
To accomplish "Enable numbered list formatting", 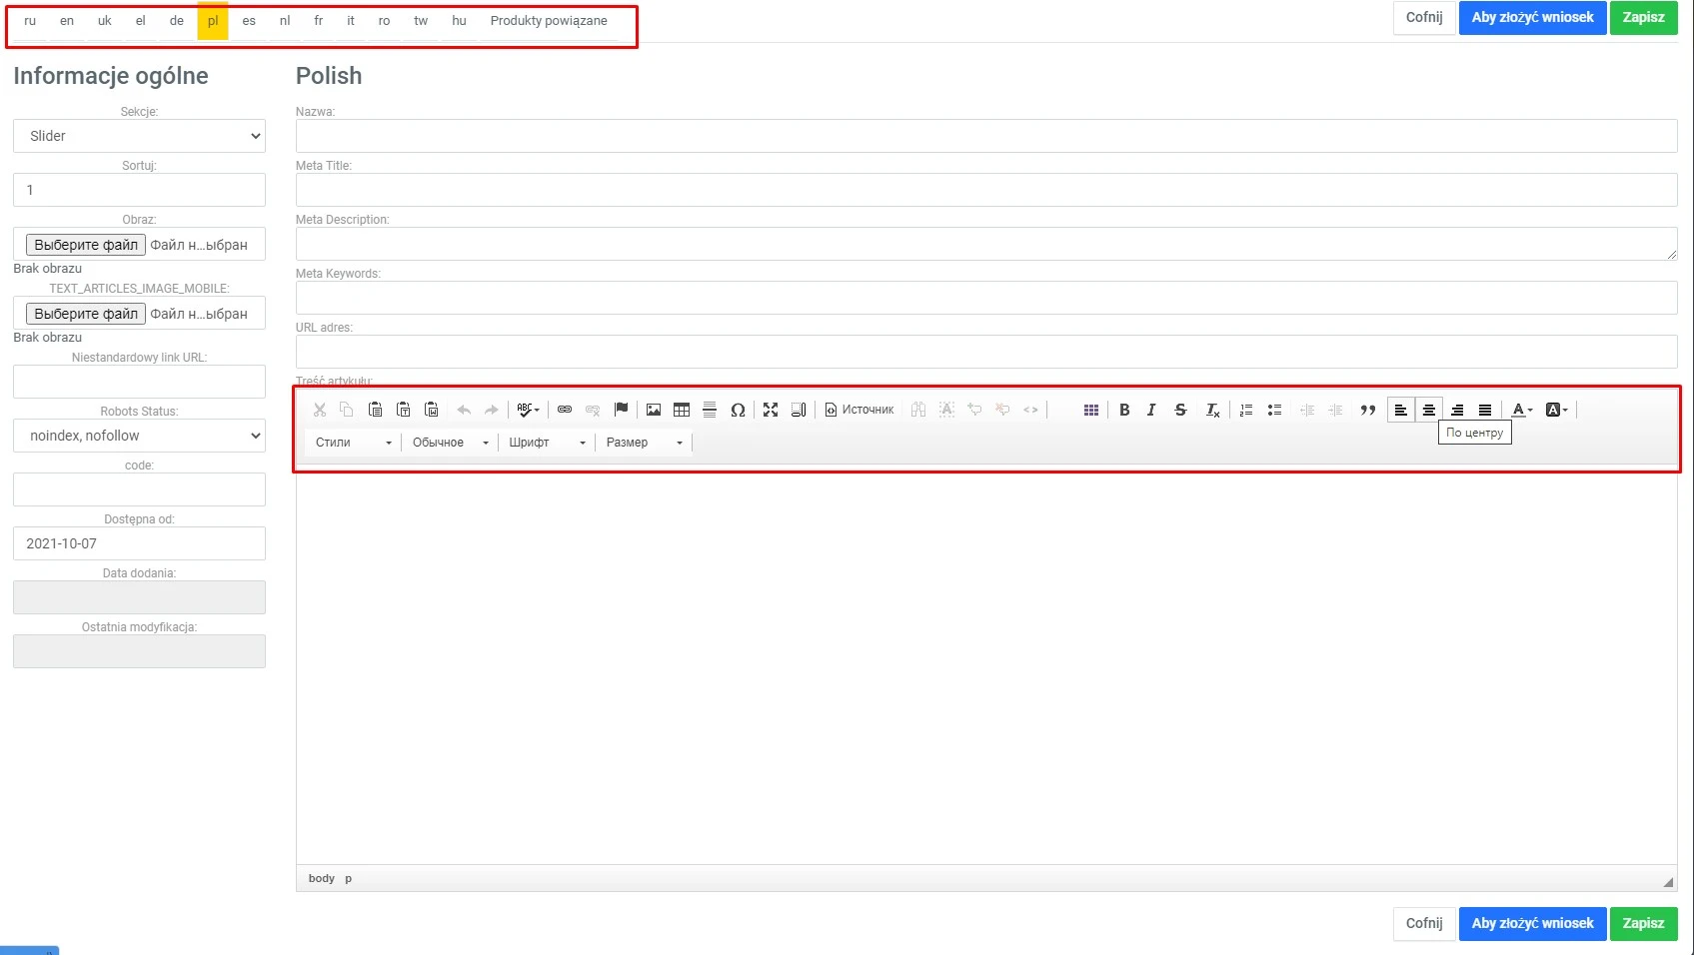I will (1245, 410).
